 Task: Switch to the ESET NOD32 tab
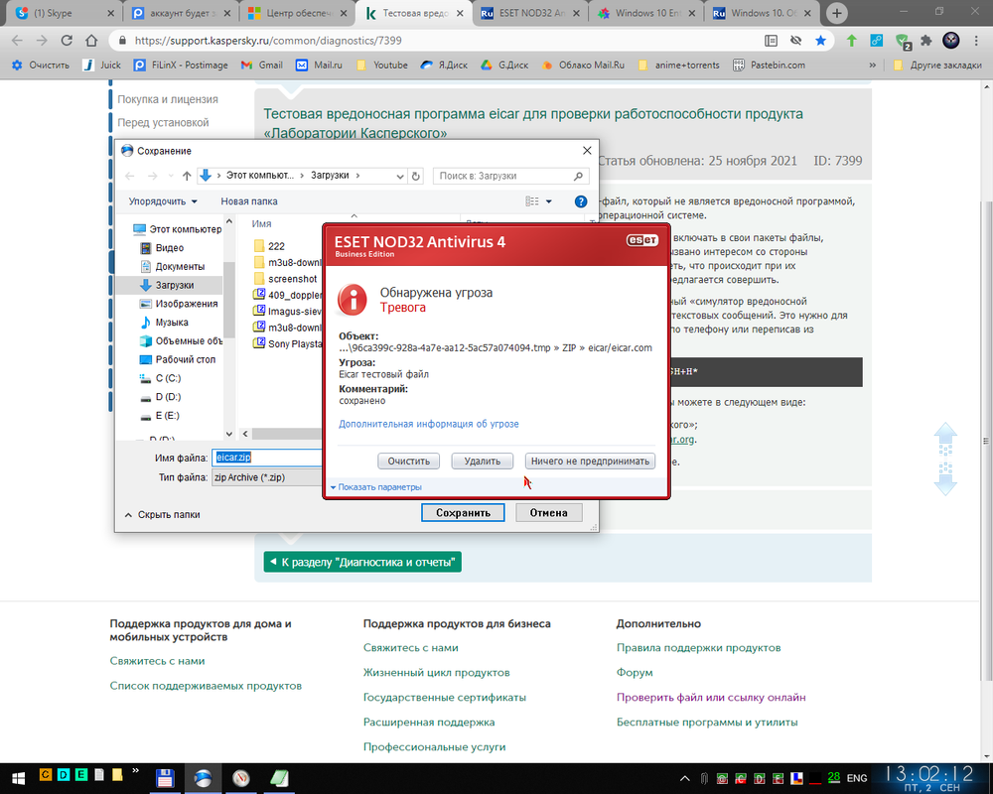tap(529, 13)
